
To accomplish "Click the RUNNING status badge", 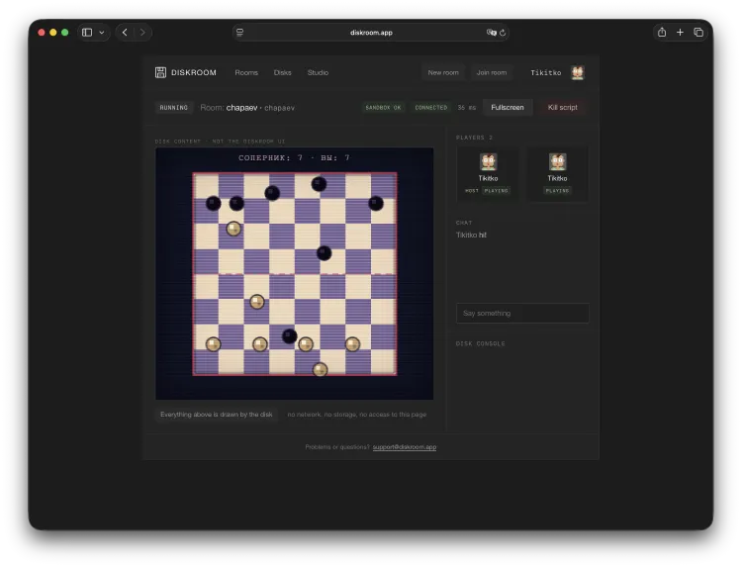I will pos(174,108).
